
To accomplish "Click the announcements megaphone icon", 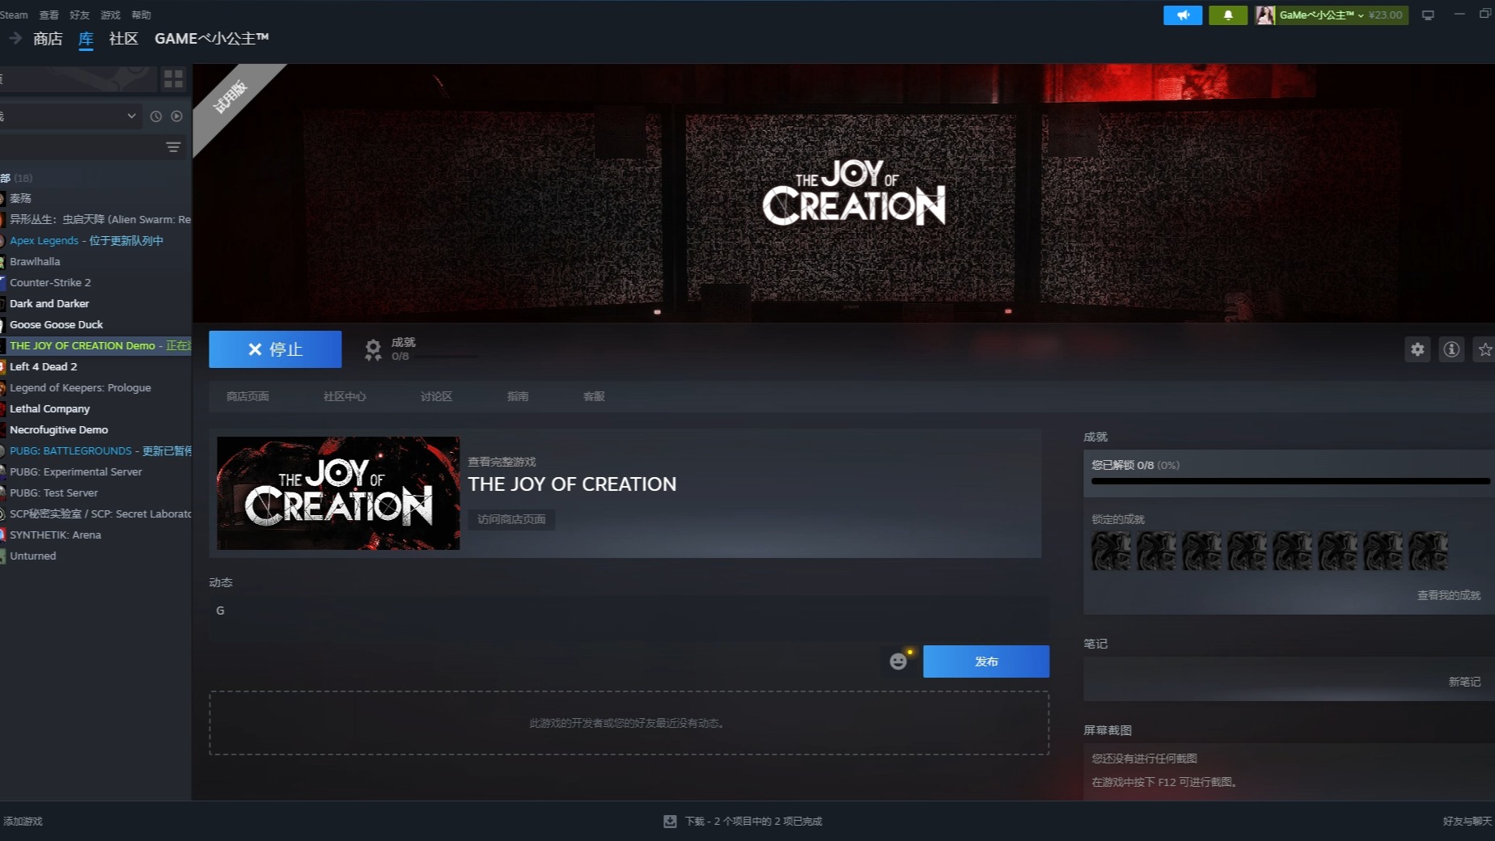I will (1183, 15).
